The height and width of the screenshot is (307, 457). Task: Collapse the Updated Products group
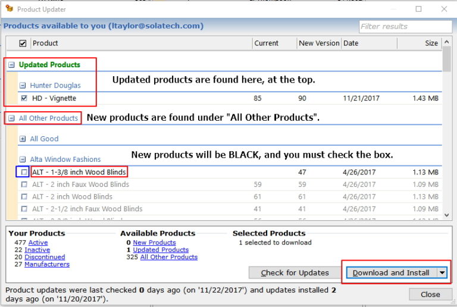pyautogui.click(x=11, y=65)
